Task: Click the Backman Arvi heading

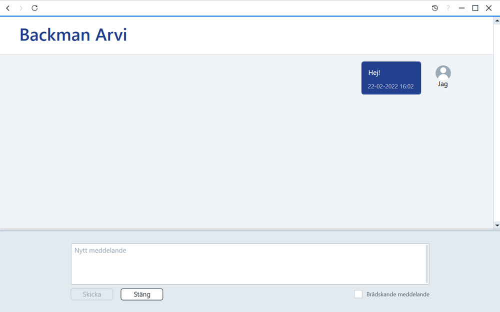Action: pos(73,35)
